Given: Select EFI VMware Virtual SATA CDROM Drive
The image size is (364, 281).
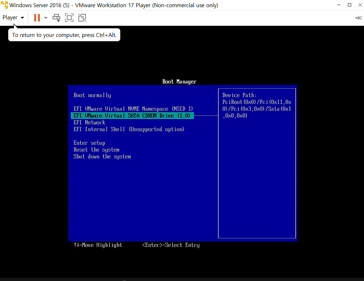Looking at the screenshot, I should [x=132, y=115].
